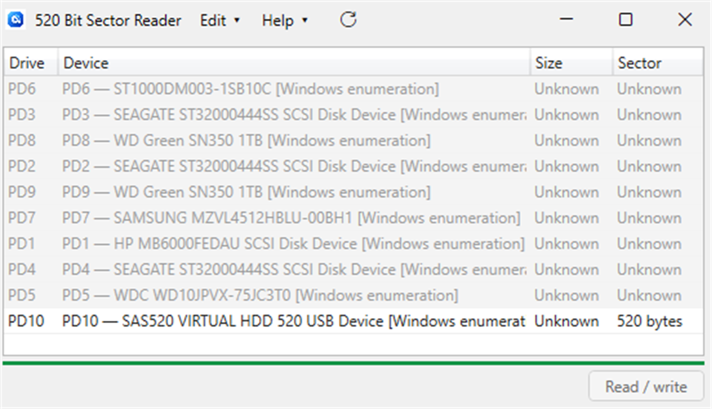This screenshot has width=712, height=409.
Task: Select PD1 HP MB6000FEDAU device row
Action: pyautogui.click(x=353, y=244)
